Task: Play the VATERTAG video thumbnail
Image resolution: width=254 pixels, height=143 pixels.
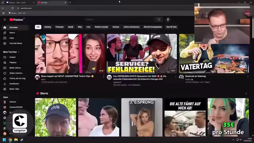Action: (214, 59)
